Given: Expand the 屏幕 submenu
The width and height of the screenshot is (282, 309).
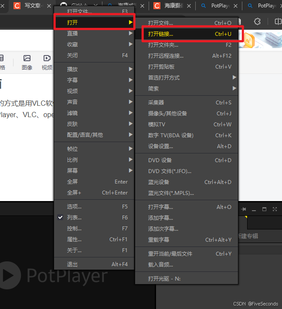Looking at the screenshot, I should pyautogui.click(x=94, y=170).
